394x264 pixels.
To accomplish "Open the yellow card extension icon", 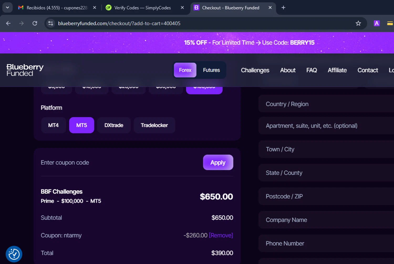I will pos(390,23).
